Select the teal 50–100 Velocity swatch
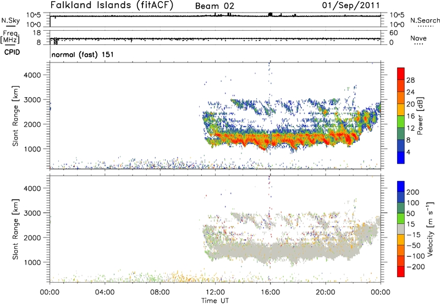This screenshot has height=304, width=440. click(401, 208)
